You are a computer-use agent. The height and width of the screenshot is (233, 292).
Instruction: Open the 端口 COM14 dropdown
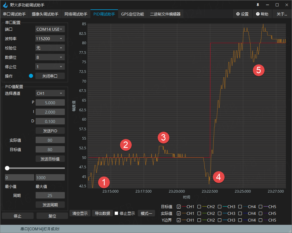[x=50, y=29]
